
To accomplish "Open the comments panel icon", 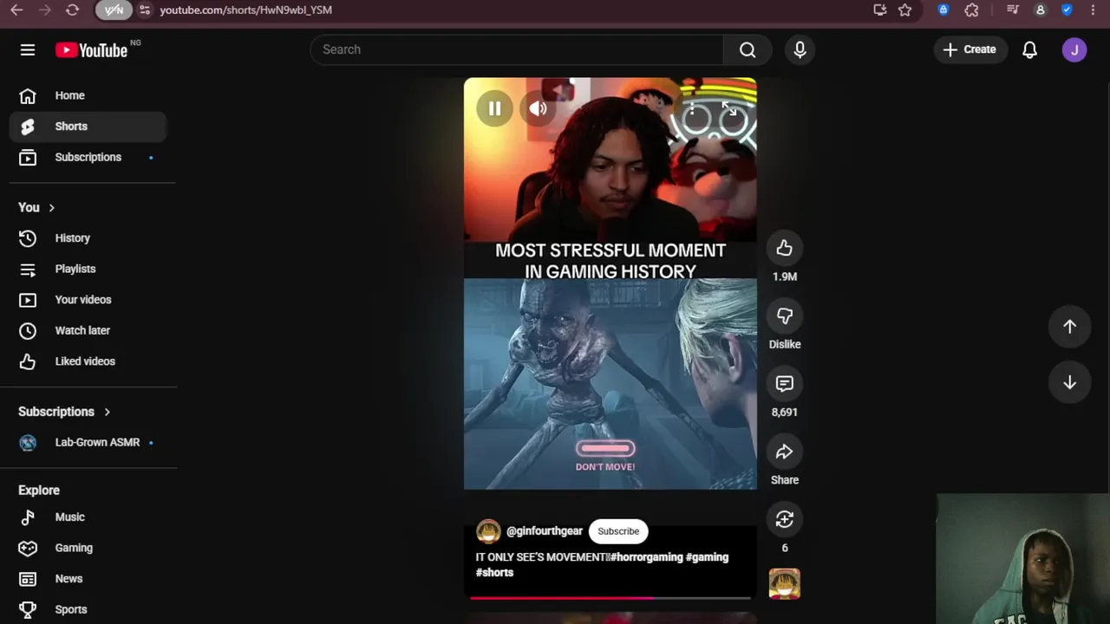I will [x=784, y=384].
